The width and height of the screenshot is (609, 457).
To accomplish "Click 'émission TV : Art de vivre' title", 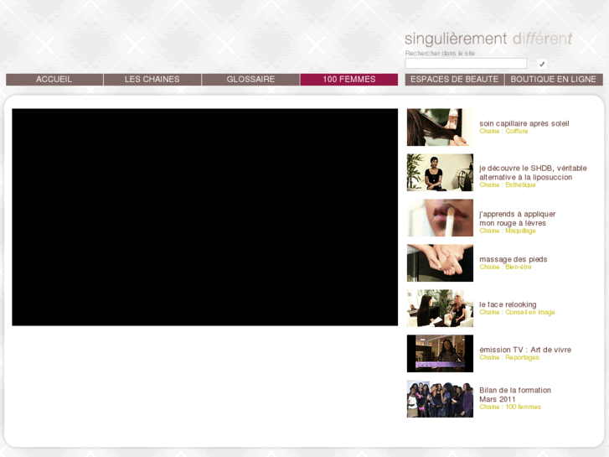I will point(525,350).
